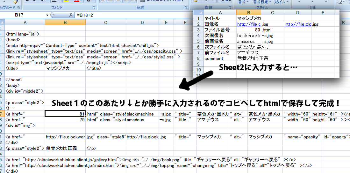Viewport: 350px width, 173px height.
Task: Click 無骨メカは正義 cell in Sheet2 row 8
Action: tap(253, 58)
